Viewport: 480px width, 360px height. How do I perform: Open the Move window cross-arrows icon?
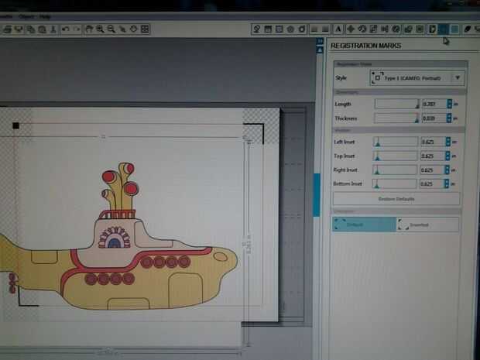coord(351,29)
